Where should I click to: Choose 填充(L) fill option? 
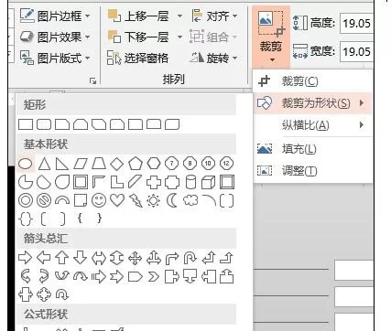coord(313,149)
